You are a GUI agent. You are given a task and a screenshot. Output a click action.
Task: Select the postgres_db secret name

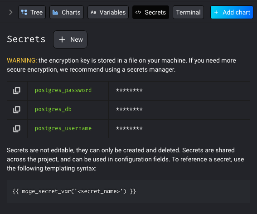(53, 109)
